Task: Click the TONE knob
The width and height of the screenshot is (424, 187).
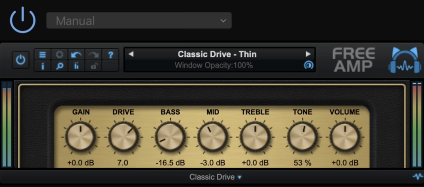Action: (302, 137)
